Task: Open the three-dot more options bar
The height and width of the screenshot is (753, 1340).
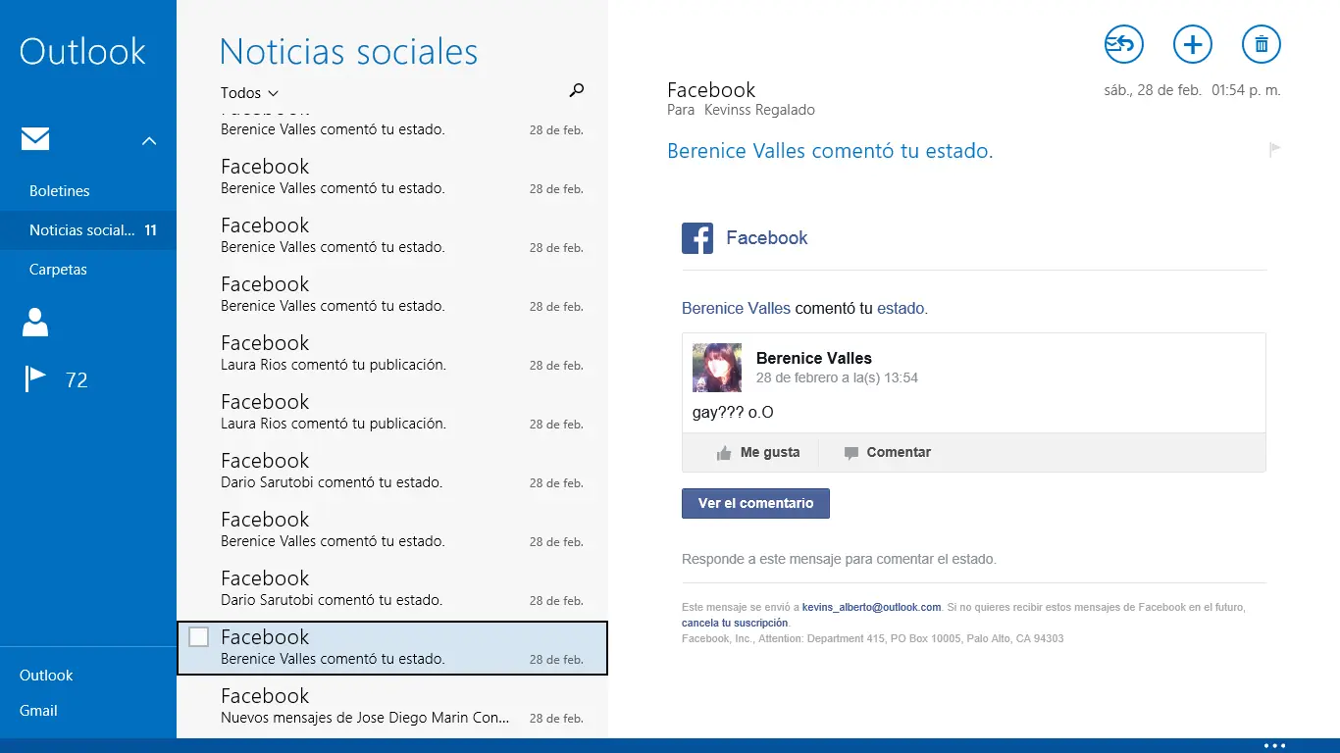Action: pyautogui.click(x=1274, y=746)
